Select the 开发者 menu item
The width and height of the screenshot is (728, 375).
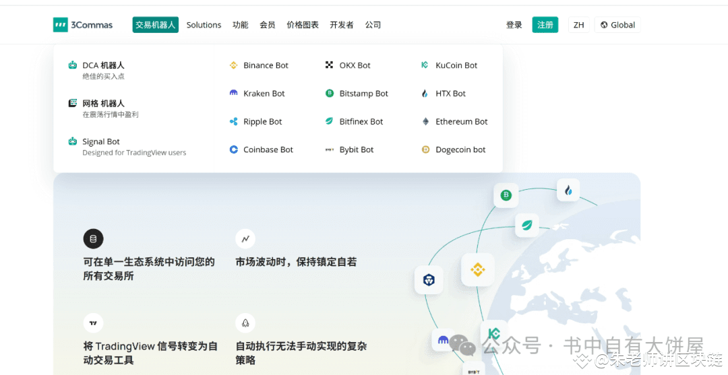(x=342, y=25)
